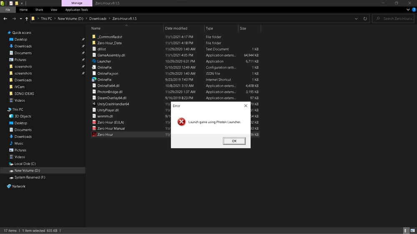Screen dimensions: 417x234
Task: Select the Zero Hour_Data folder icon
Action: click(94, 43)
